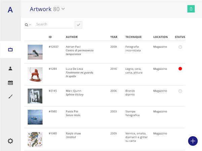Open Luca De Leva artwork entry

click(105, 74)
